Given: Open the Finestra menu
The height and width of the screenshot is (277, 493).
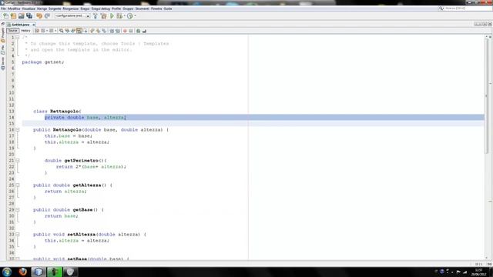Looking at the screenshot, I should [156, 8].
